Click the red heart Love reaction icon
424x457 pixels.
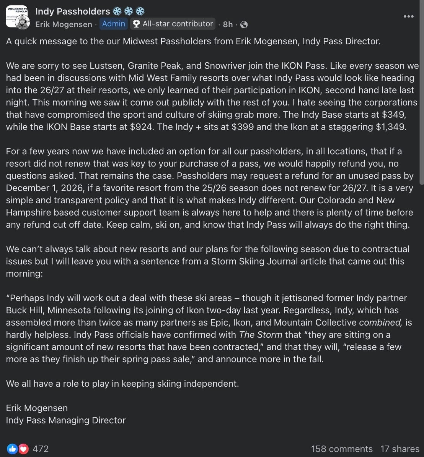pos(23,449)
